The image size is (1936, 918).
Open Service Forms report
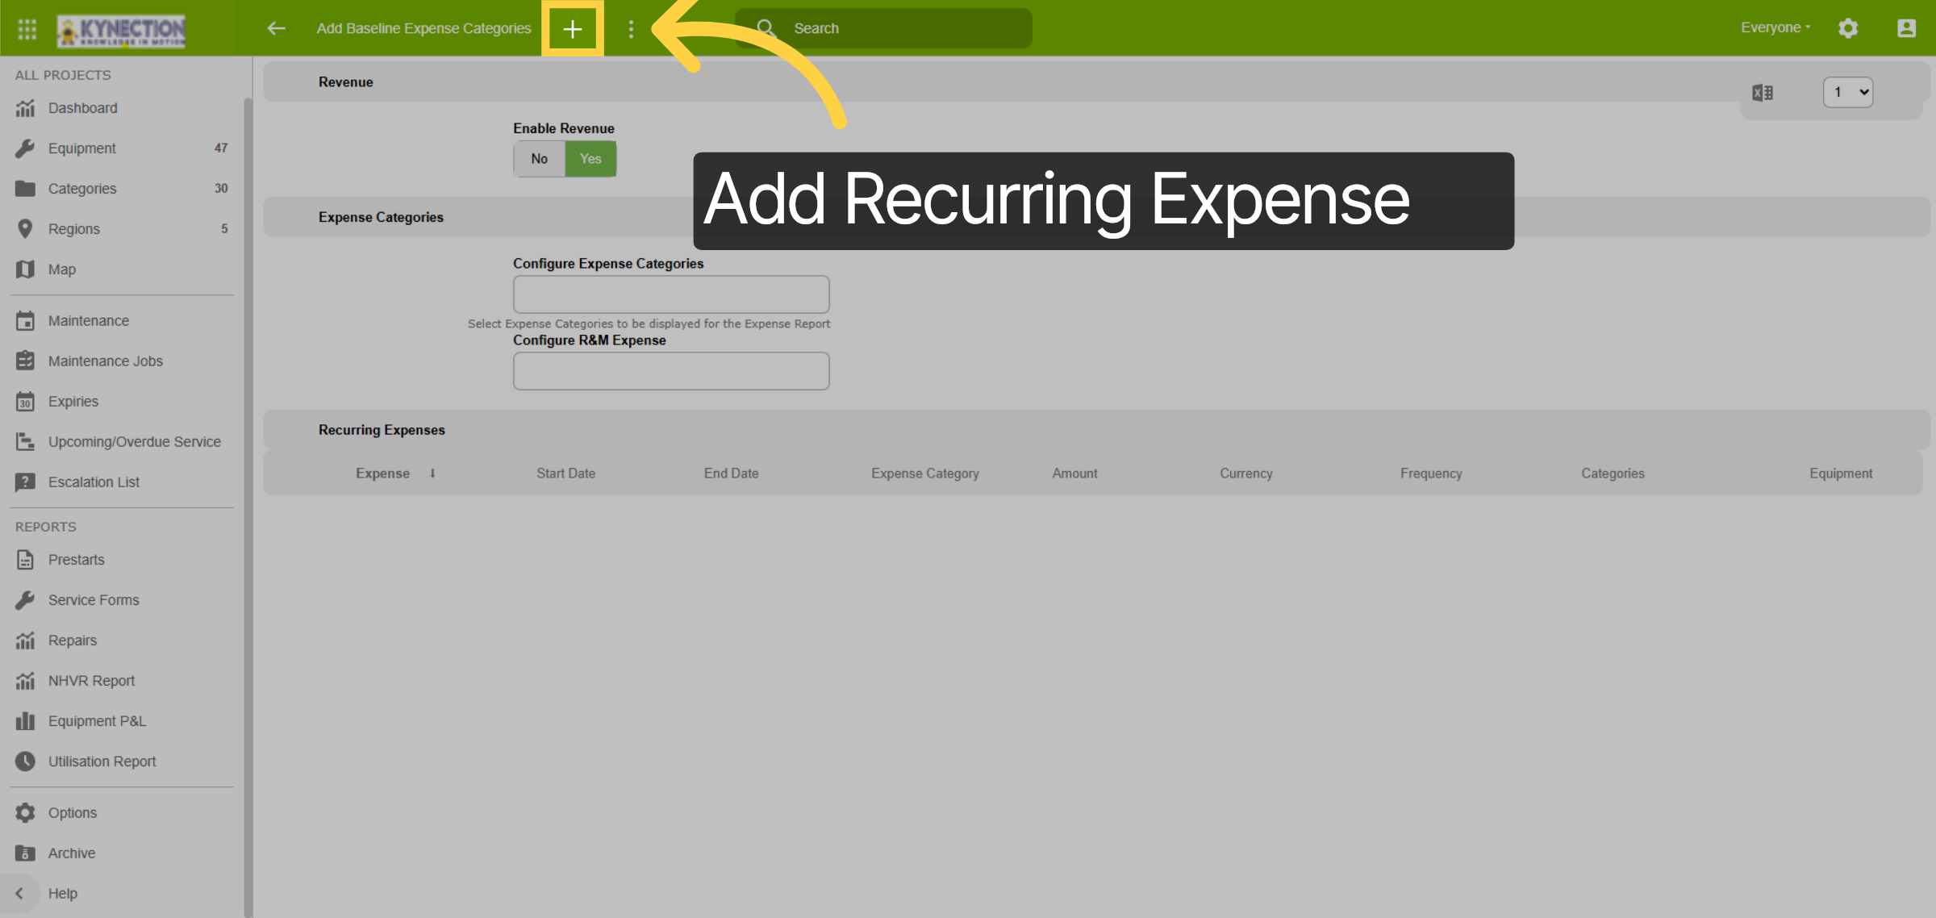[x=94, y=600]
